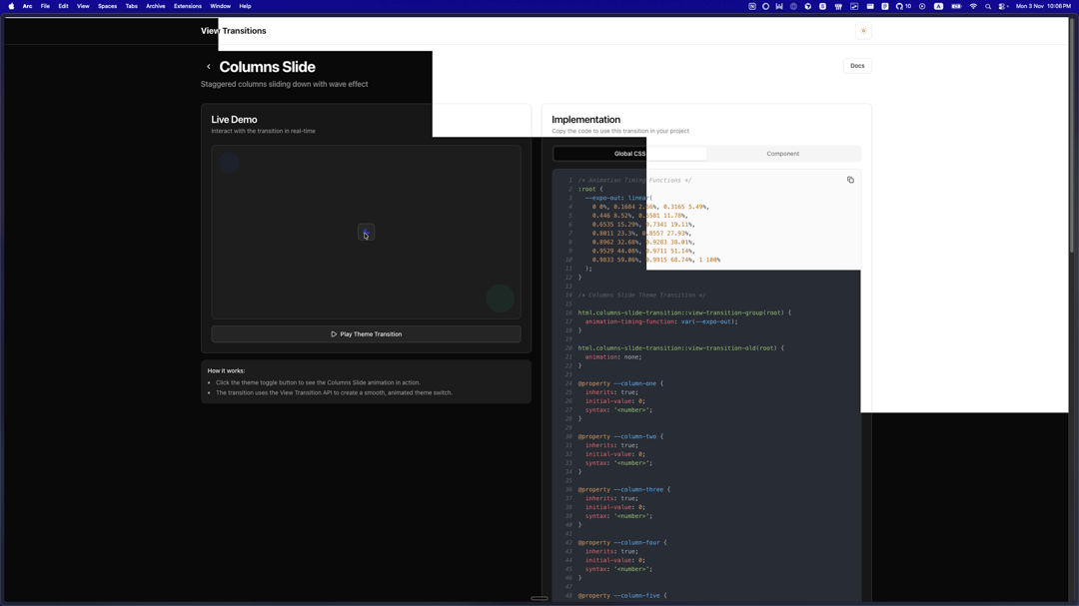
Task: Open the Archive menu
Action: [156, 6]
